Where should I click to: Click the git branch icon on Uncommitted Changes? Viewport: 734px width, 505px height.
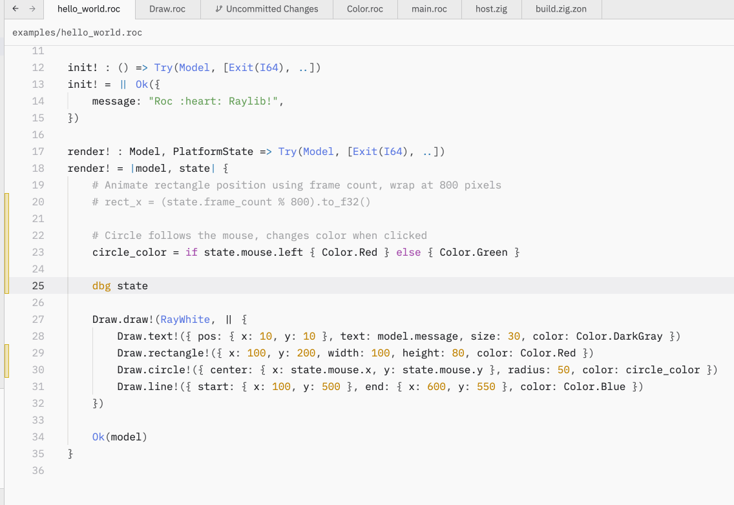(219, 9)
